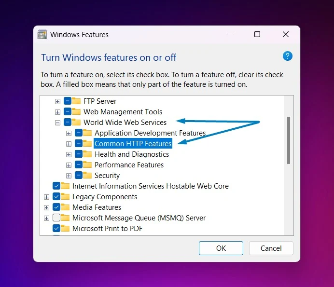Toggle the FTP Server checkbox

68,101
